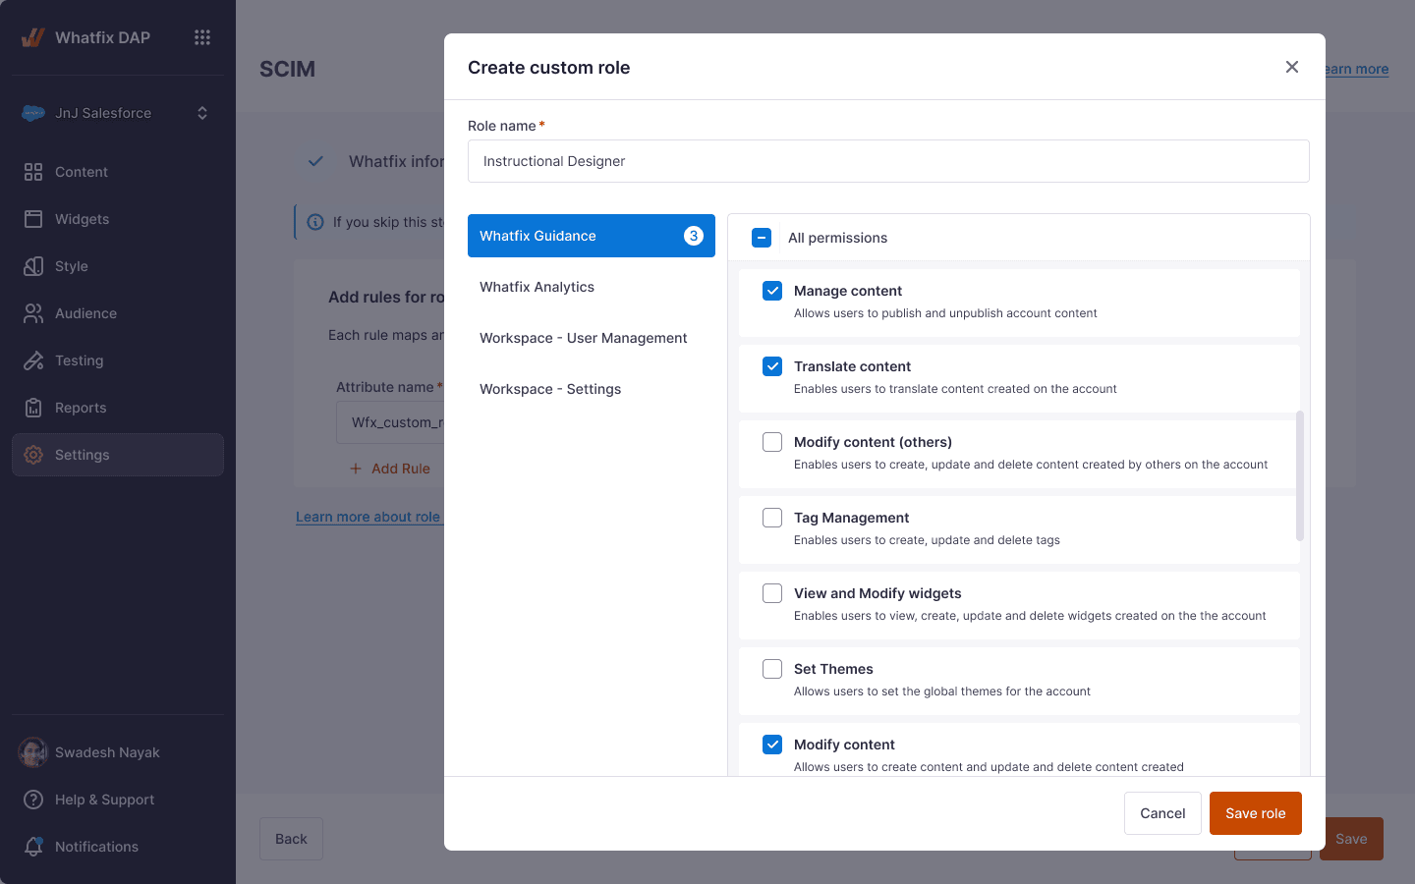Select the Whatfix Analytics tab

click(x=592, y=287)
